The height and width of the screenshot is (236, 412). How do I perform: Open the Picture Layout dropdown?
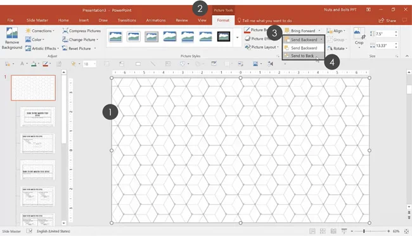[x=262, y=47]
